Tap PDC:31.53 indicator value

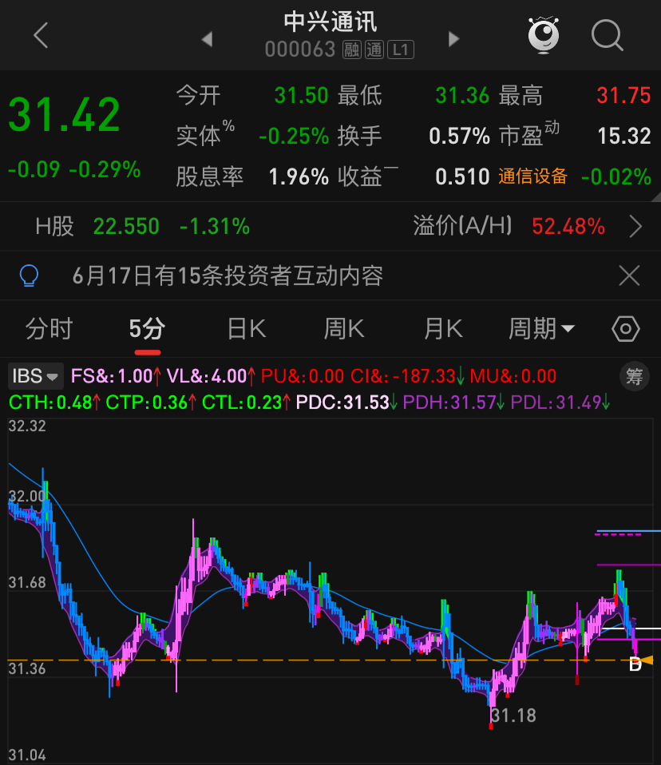346,402
